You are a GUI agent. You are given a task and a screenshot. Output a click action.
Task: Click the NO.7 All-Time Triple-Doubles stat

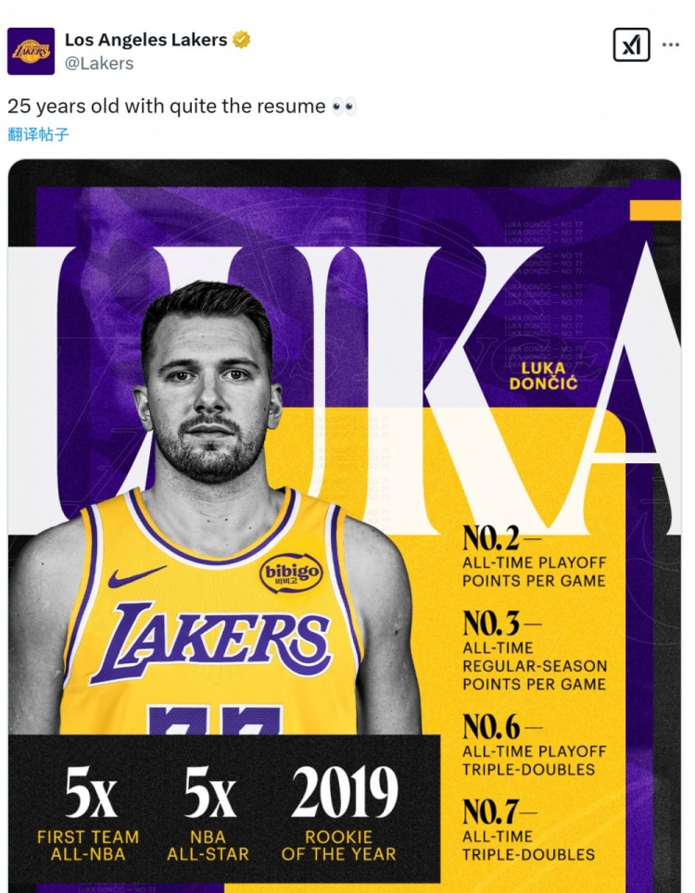click(528, 830)
